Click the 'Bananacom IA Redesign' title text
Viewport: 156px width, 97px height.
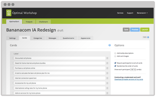coord(31,30)
